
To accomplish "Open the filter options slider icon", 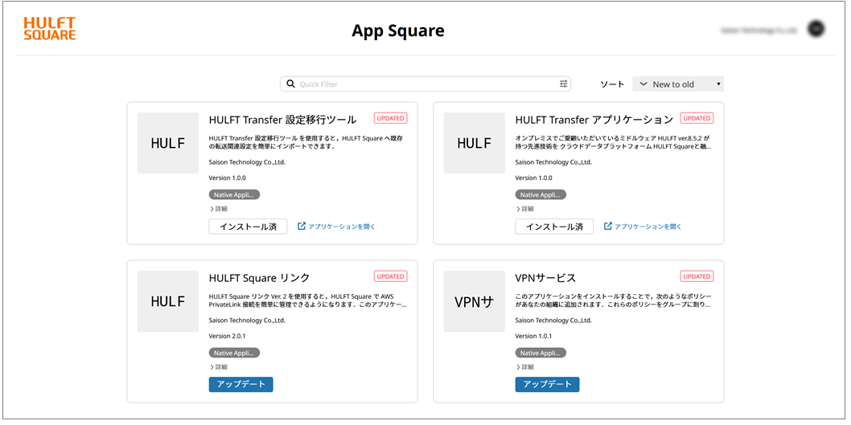I will pos(563,84).
